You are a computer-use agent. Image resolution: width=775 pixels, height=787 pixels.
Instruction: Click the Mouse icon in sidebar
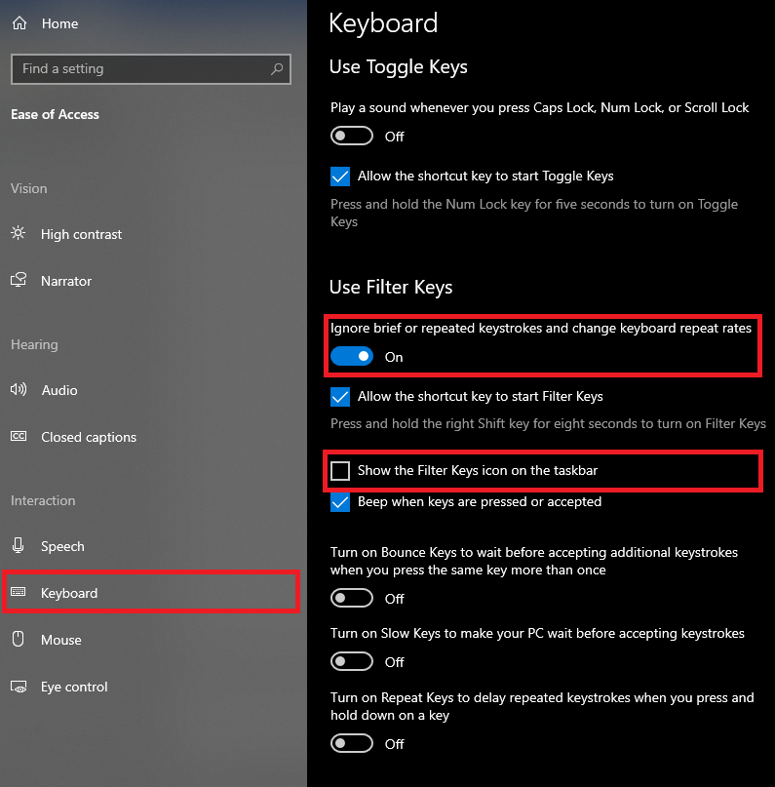pyautogui.click(x=19, y=639)
